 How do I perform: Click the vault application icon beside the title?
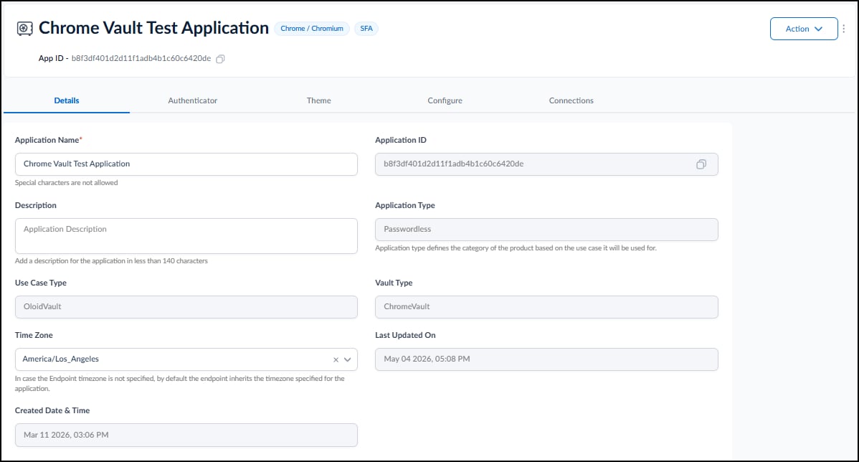(x=24, y=29)
